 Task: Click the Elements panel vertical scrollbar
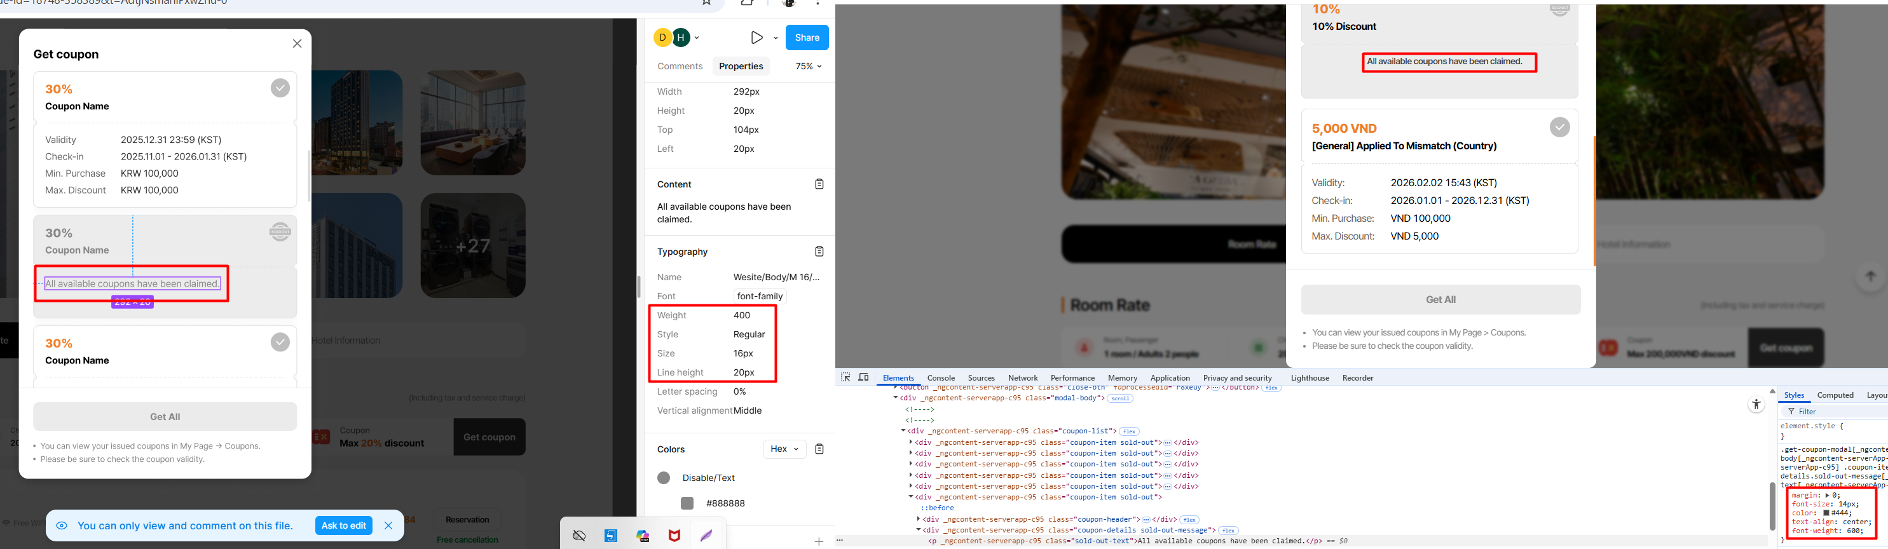(1772, 506)
